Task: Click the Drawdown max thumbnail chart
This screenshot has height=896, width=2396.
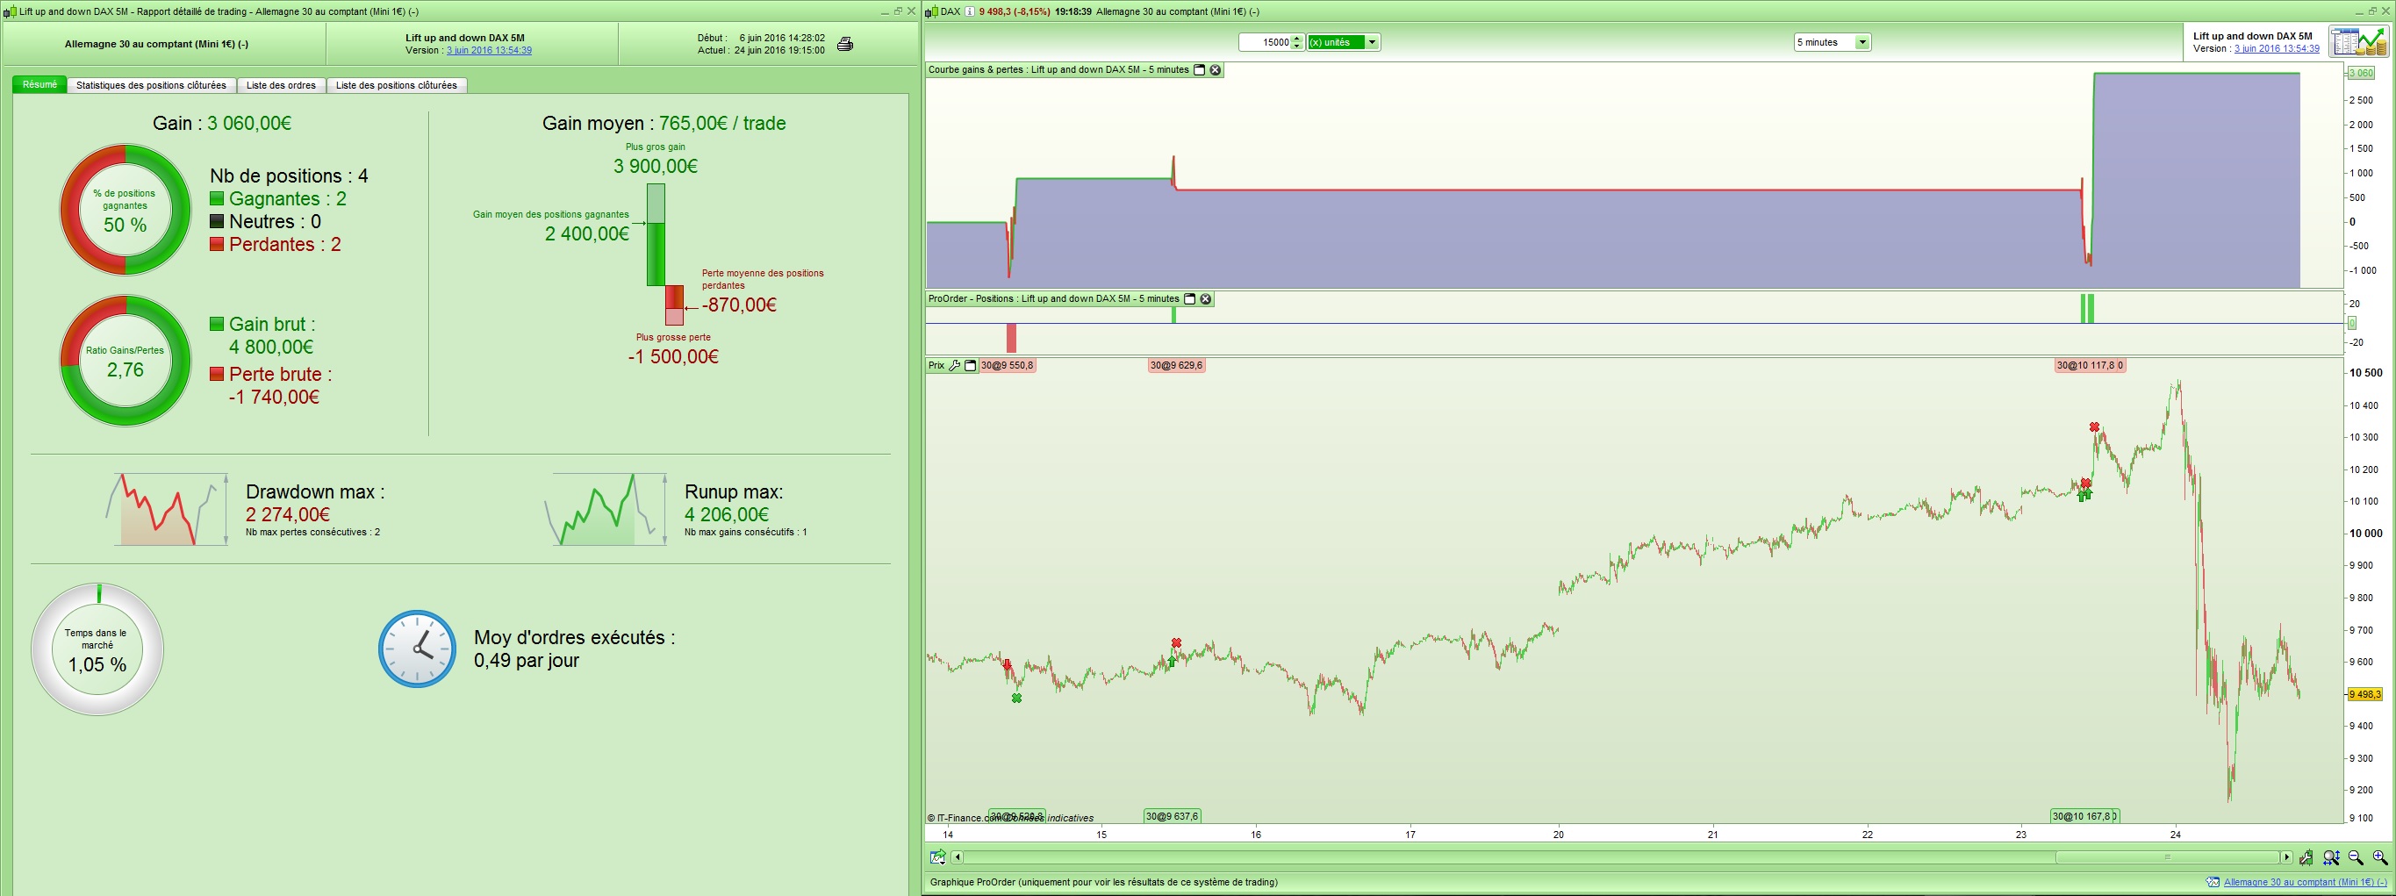Action: (x=168, y=509)
